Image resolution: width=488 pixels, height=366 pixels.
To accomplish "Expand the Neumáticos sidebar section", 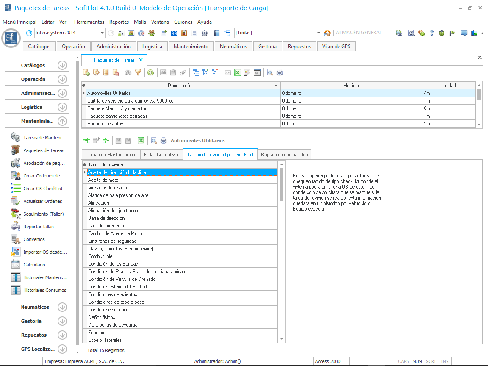I will (62, 307).
